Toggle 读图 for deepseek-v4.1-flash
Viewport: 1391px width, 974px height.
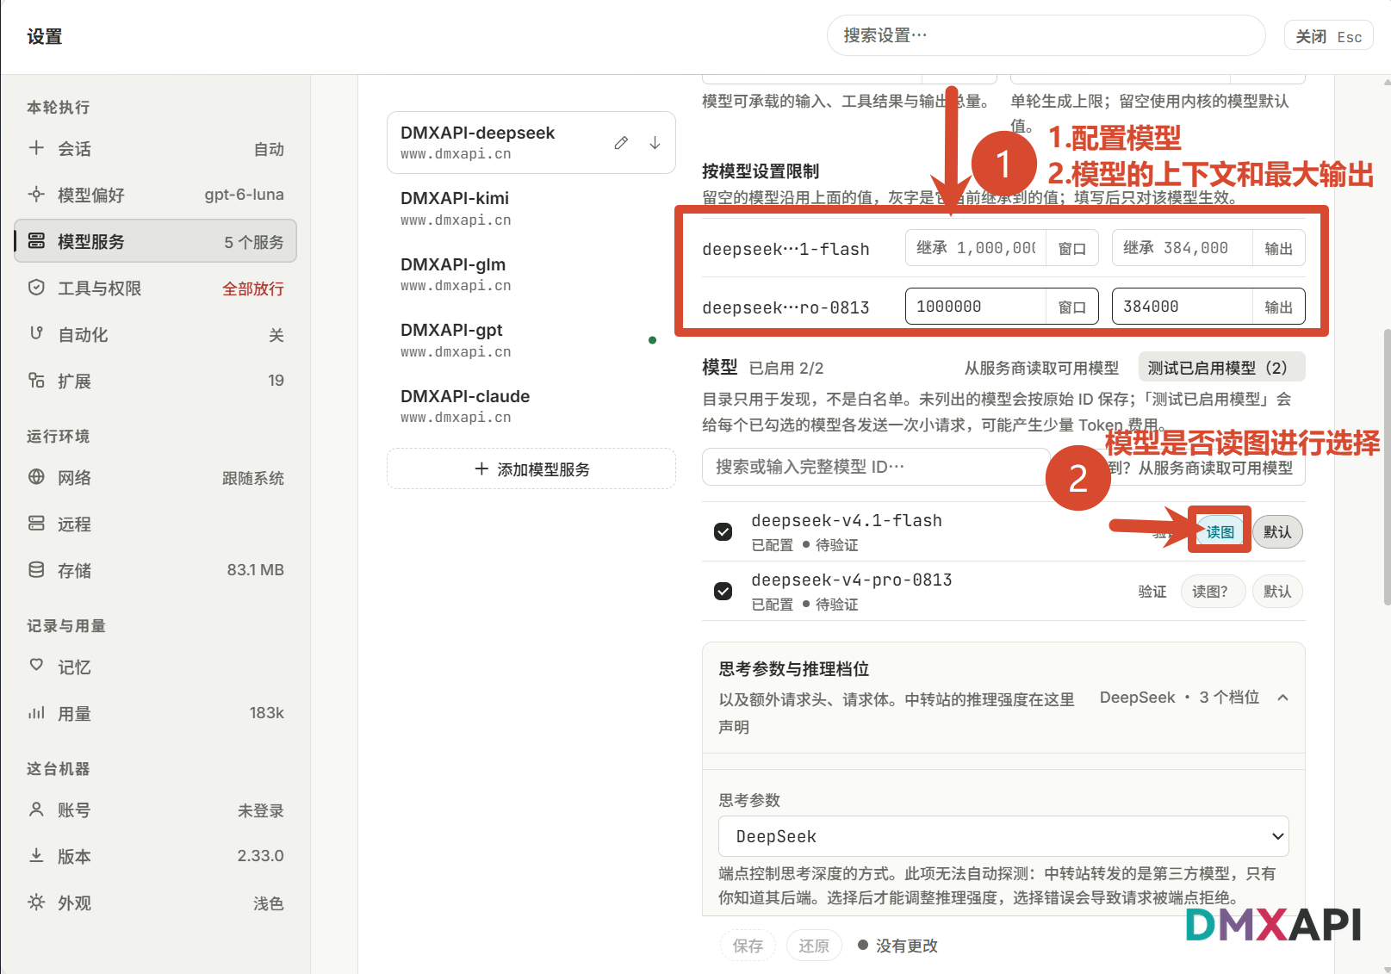[1220, 531]
